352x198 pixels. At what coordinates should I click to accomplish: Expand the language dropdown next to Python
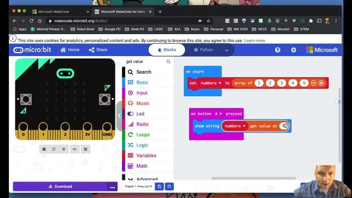point(227,50)
